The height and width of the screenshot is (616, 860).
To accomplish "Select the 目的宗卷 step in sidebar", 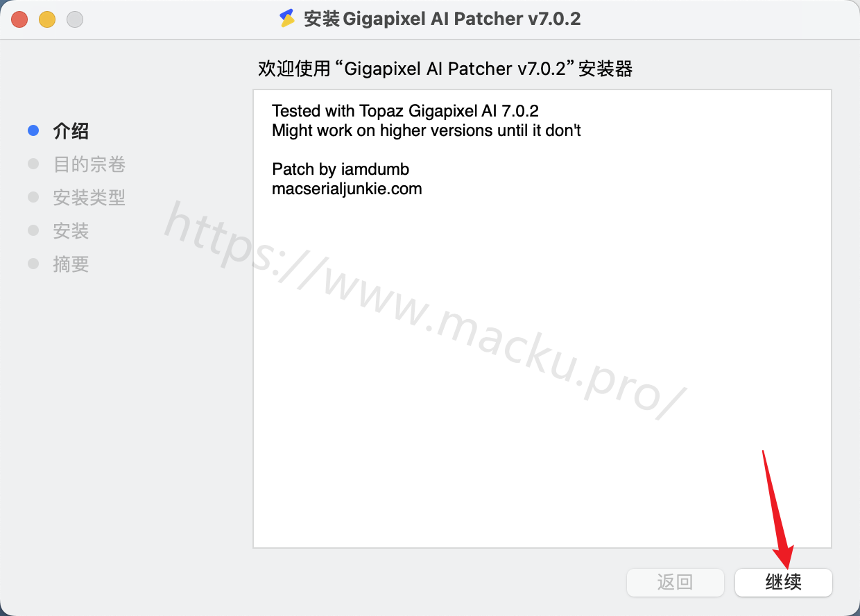I will 89,164.
